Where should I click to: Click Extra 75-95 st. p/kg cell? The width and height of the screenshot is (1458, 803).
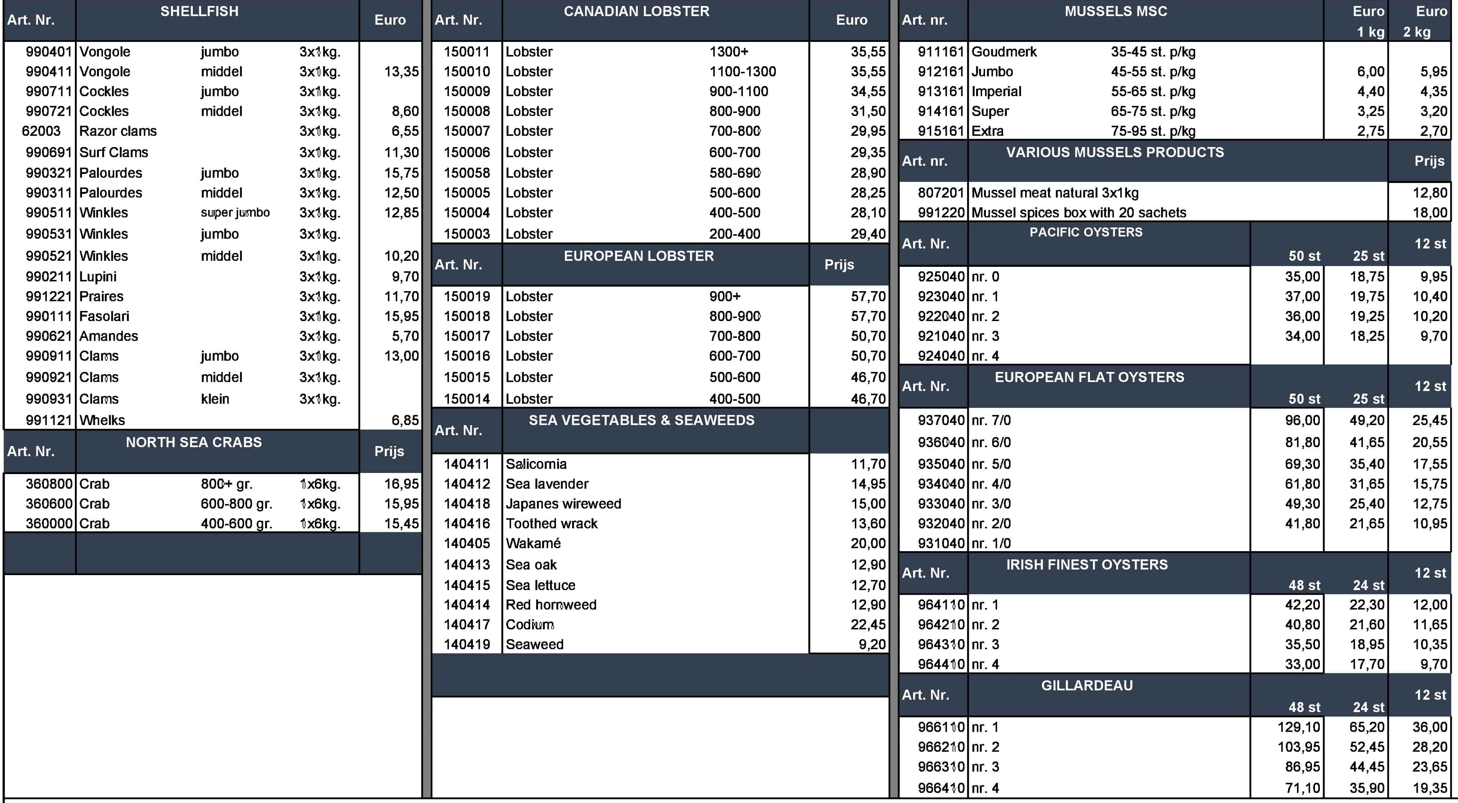tap(1153, 131)
